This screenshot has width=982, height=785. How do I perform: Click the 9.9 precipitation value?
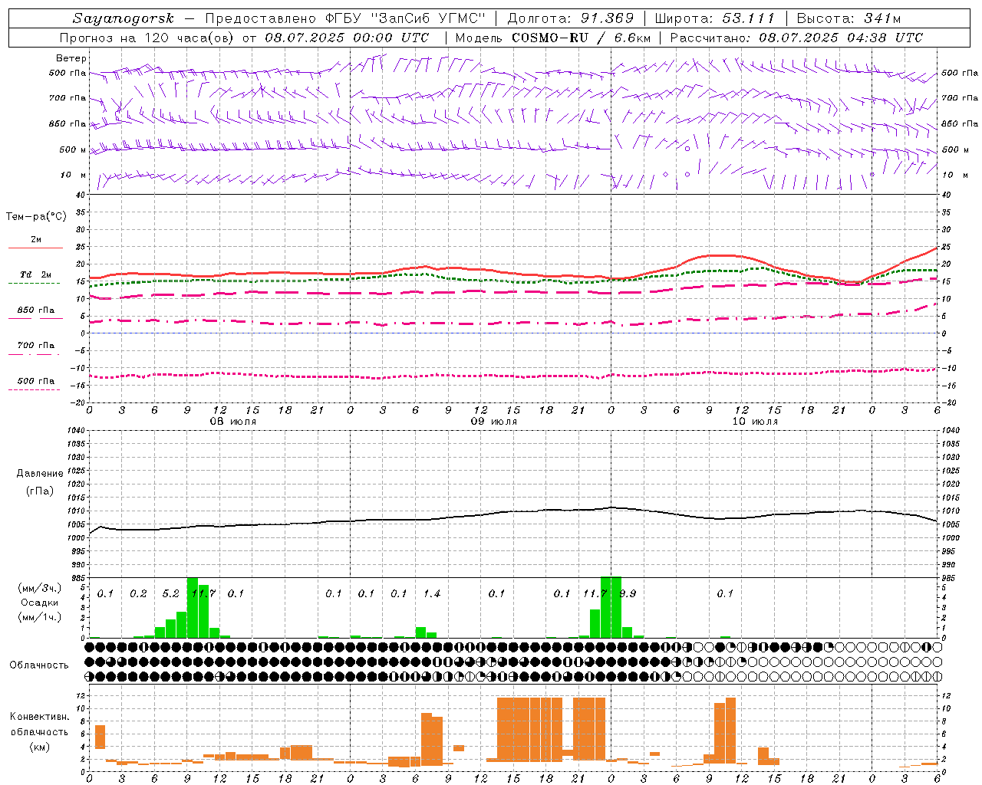628,594
